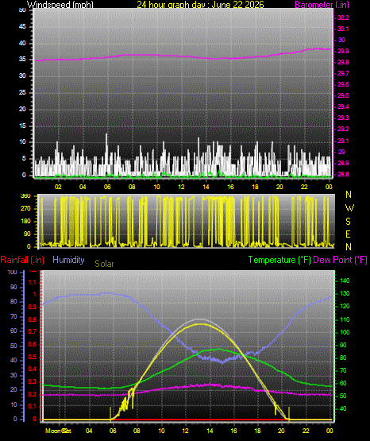Click the 20 hour tick on bottom graph
The image size is (370, 441).
(281, 431)
